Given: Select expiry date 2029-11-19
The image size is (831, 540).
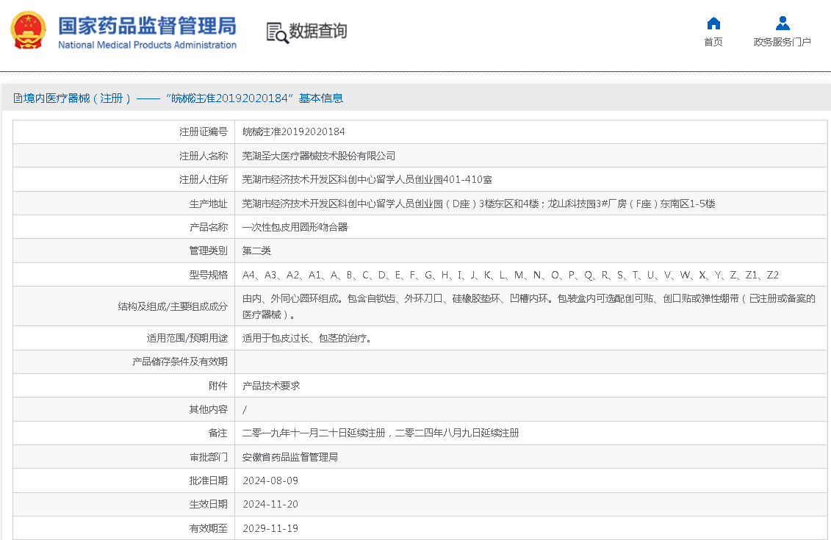Looking at the screenshot, I should click(x=270, y=528).
